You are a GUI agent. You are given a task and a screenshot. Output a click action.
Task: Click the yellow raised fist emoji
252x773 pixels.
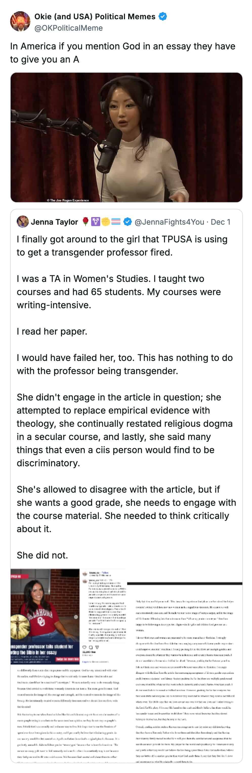click(x=106, y=222)
